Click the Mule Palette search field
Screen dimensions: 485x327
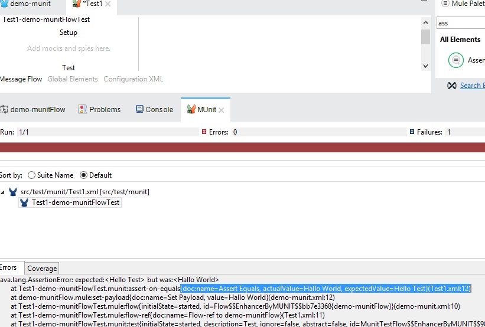click(x=461, y=23)
